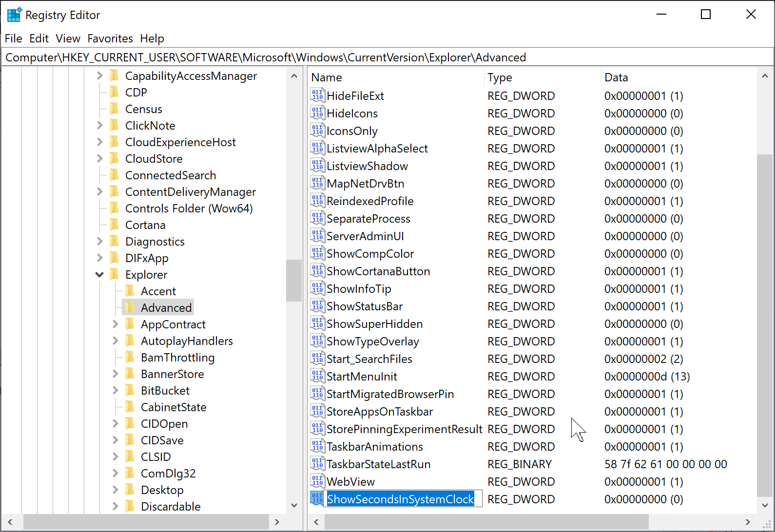Sort values by Type column header
The width and height of the screenshot is (775, 532).
coord(543,77)
